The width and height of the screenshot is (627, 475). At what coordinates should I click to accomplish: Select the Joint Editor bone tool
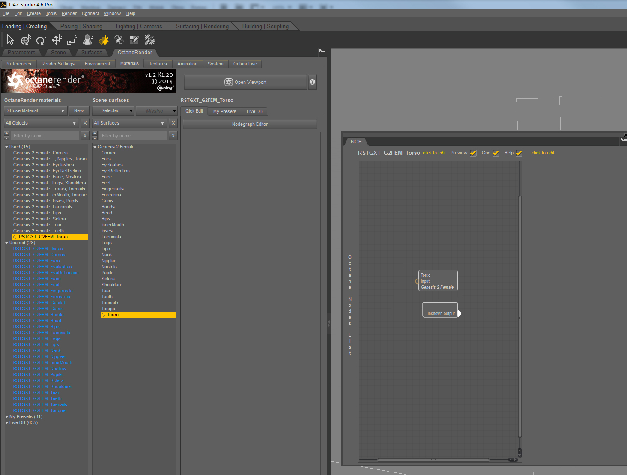pyautogui.click(x=119, y=40)
